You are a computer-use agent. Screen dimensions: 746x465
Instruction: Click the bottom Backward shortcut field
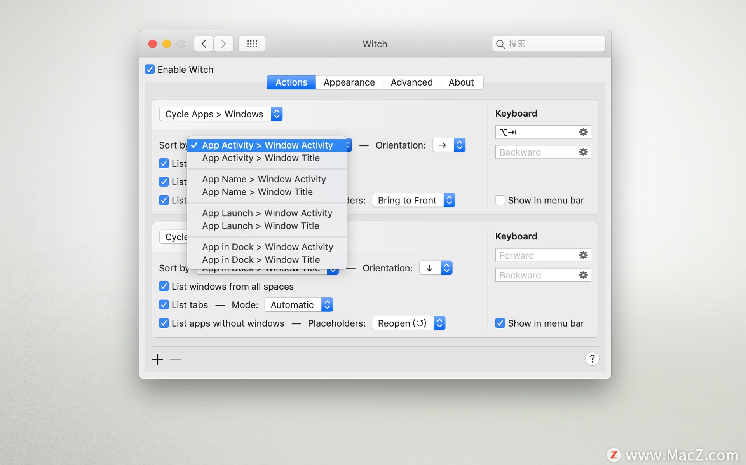(543, 275)
